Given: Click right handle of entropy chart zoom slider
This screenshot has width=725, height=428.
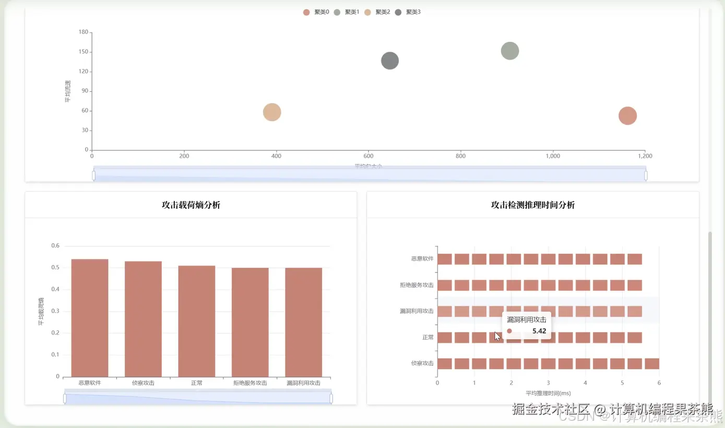Looking at the screenshot, I should (x=331, y=399).
